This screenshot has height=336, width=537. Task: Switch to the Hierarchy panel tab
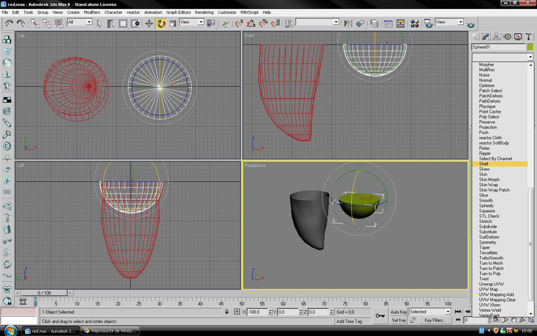tap(496, 37)
